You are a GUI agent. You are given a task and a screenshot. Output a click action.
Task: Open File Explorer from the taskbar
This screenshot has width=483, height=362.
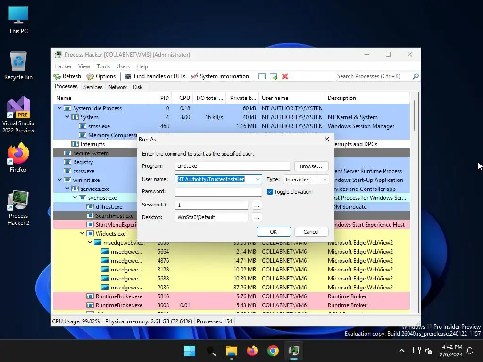tap(231, 351)
